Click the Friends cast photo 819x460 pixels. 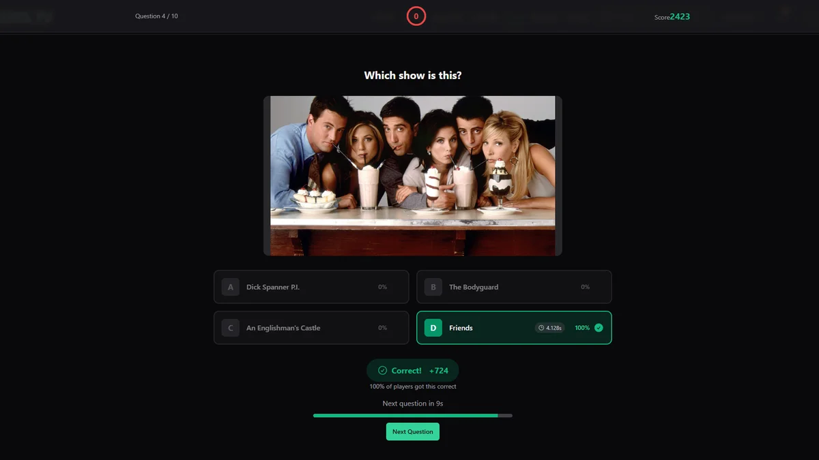[412, 174]
